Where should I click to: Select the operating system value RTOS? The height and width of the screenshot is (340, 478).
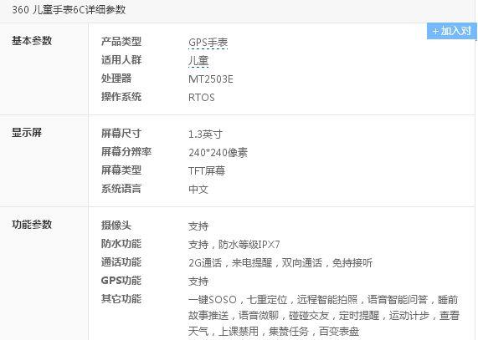[202, 98]
